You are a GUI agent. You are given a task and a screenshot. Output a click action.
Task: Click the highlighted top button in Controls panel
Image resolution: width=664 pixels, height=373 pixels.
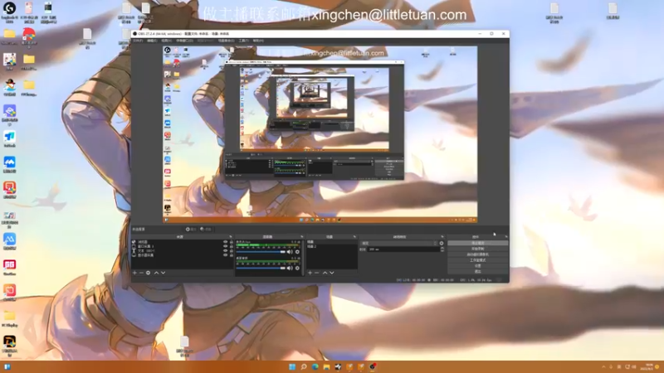click(x=478, y=243)
